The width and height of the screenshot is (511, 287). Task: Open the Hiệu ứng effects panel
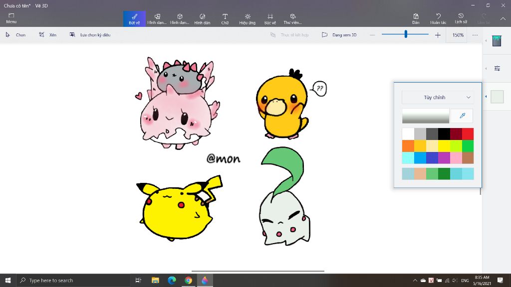click(248, 18)
